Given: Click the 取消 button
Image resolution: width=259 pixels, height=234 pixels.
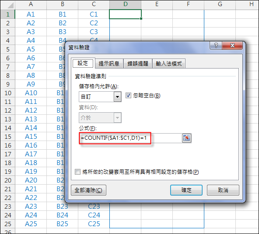Looking at the screenshot, I should click(x=223, y=190).
